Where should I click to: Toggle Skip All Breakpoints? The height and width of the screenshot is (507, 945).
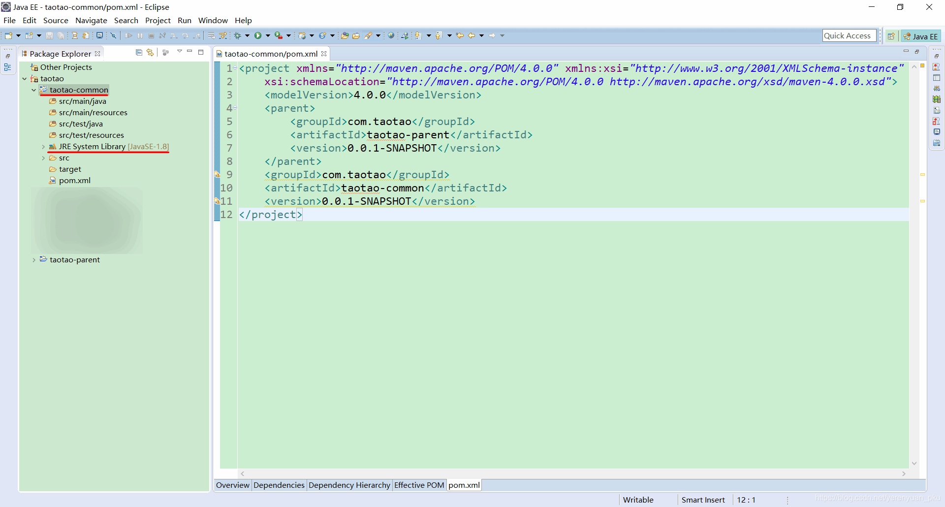click(x=113, y=35)
